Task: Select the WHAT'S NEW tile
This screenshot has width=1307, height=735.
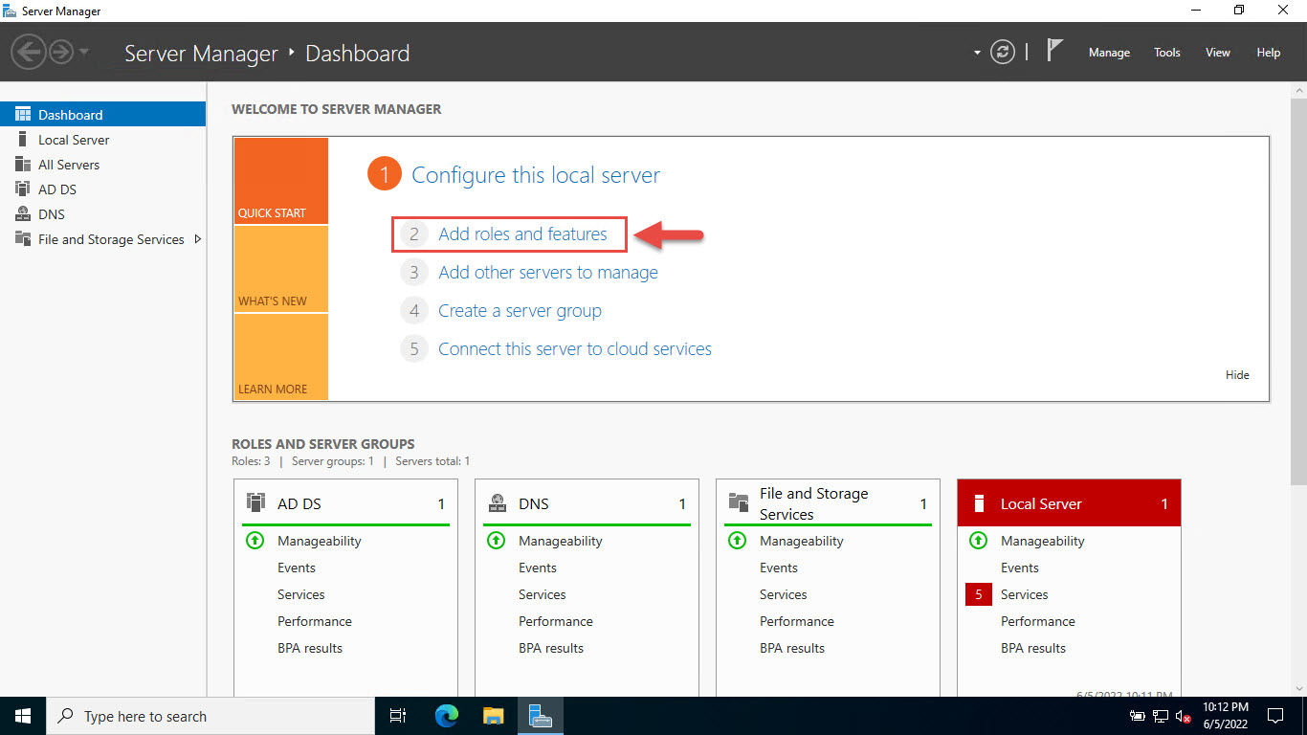Action: (x=281, y=269)
